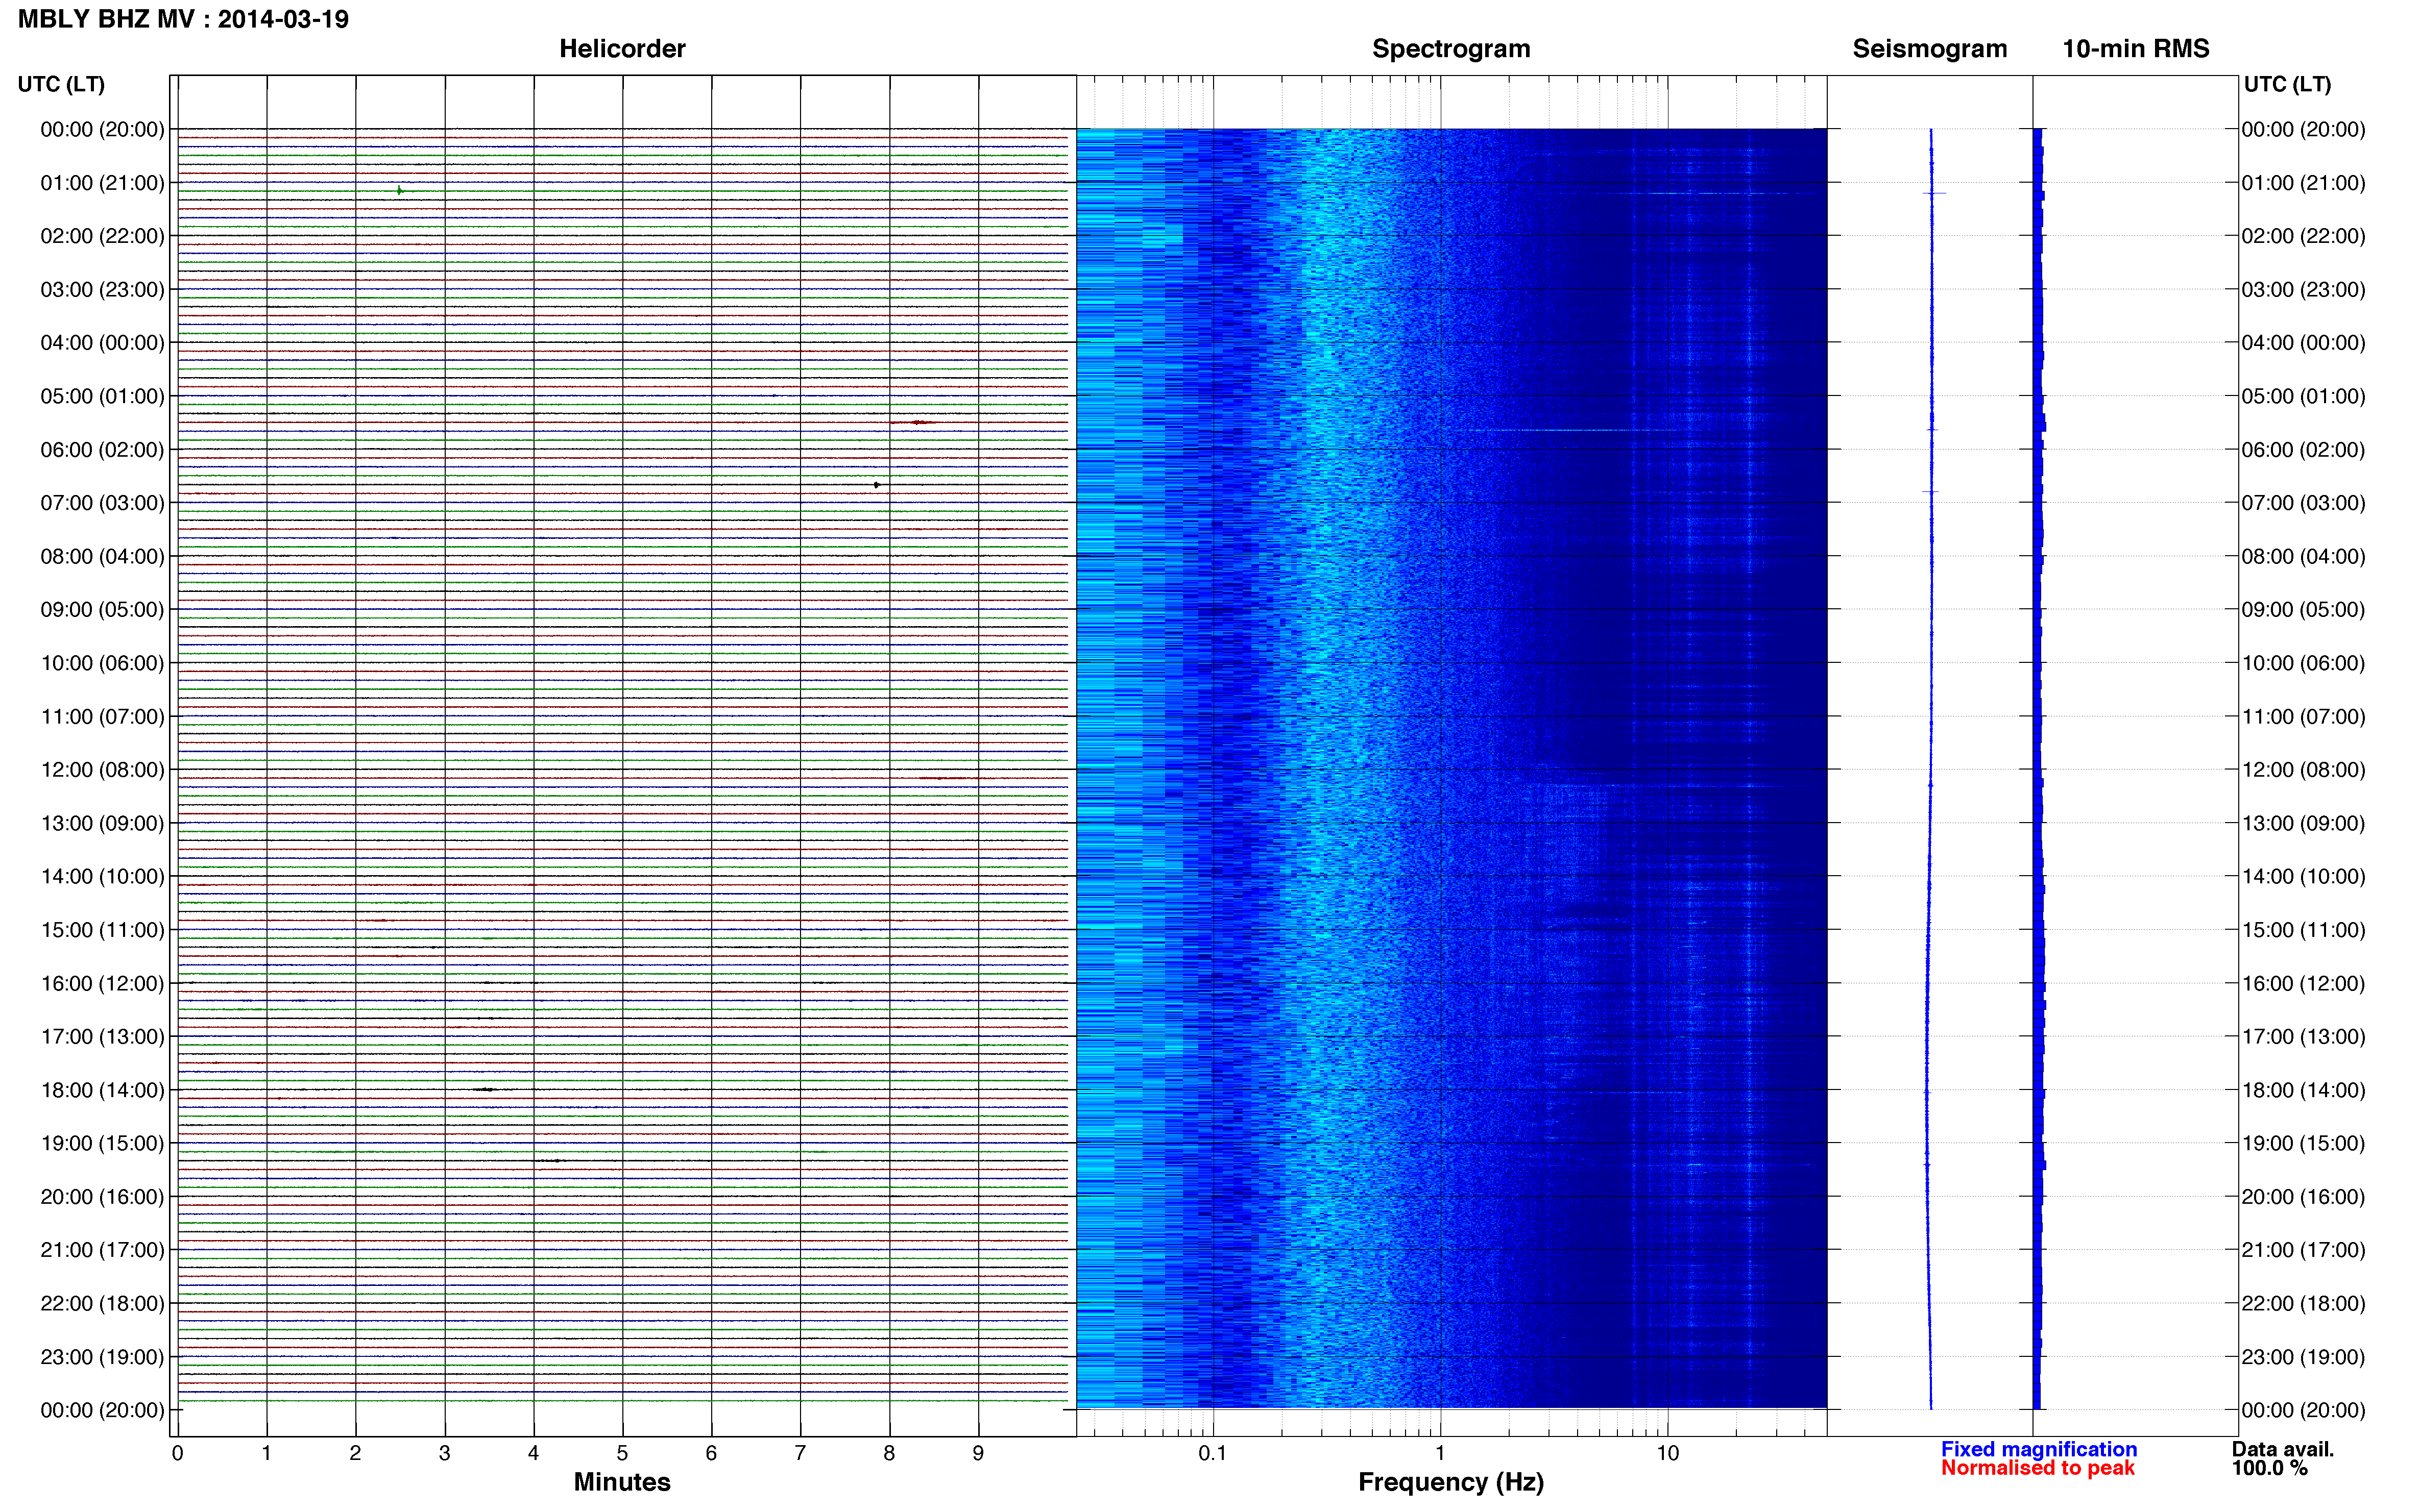Click the black event marker before 07:00 near minute 8

pos(877,485)
